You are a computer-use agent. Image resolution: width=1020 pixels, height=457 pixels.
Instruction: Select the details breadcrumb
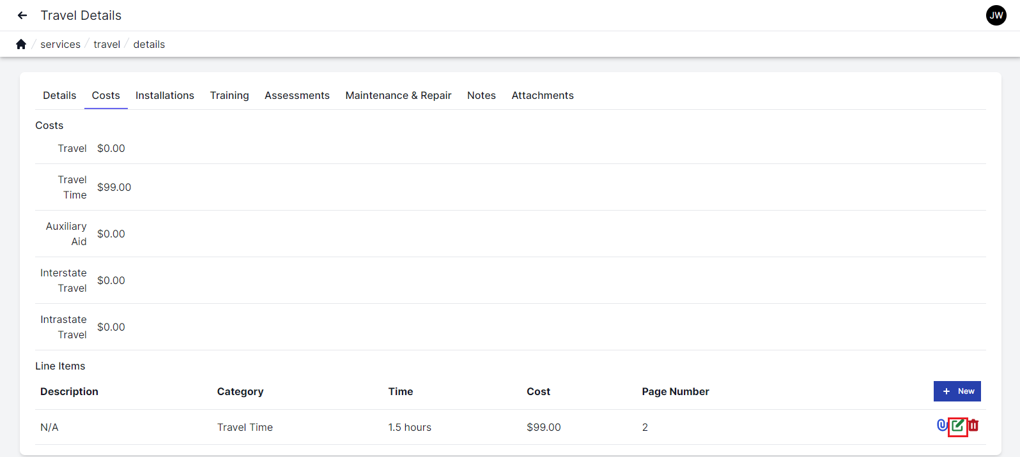149,44
